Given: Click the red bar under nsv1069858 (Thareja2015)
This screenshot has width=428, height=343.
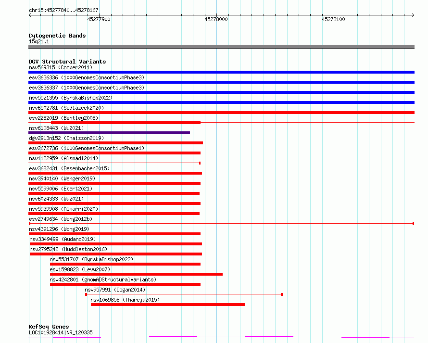Looking at the screenshot, I should pyautogui.click(x=168, y=305).
